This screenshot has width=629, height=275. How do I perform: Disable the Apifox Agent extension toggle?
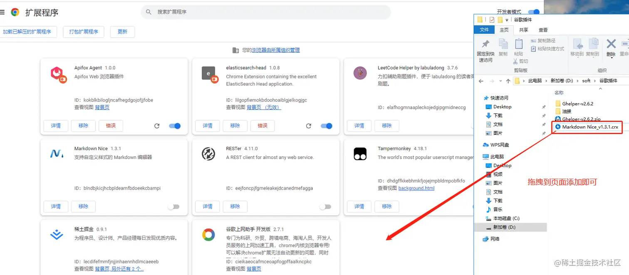click(175, 126)
